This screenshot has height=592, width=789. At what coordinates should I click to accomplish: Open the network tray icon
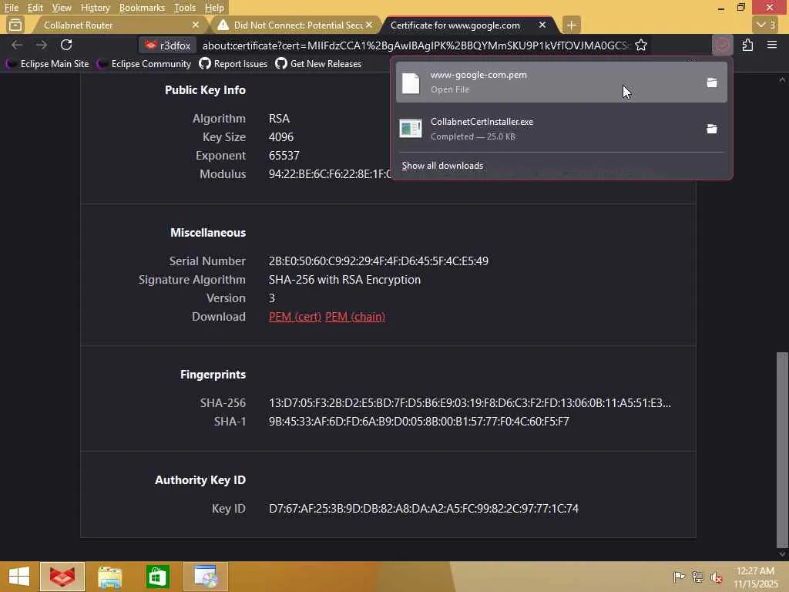pyautogui.click(x=698, y=577)
